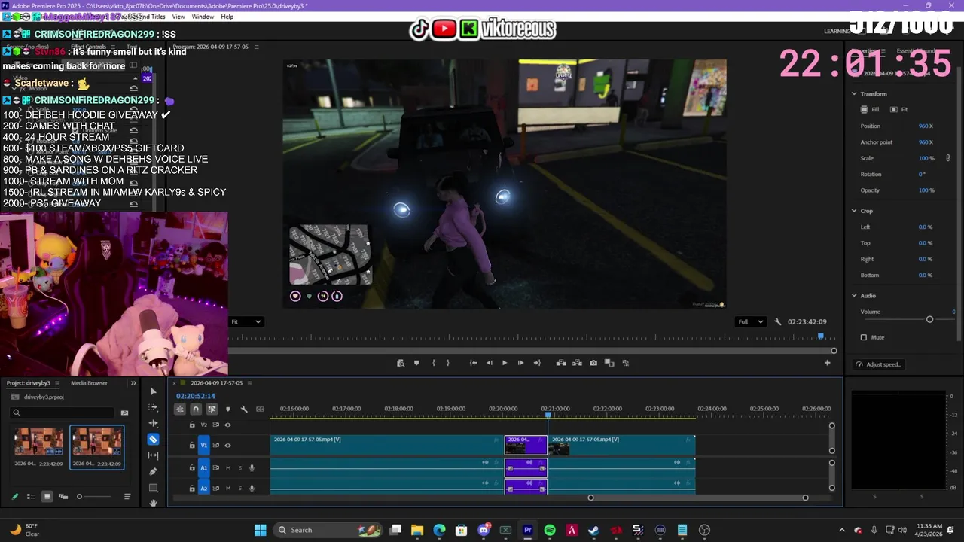Toggle timeline snap magnet
The image size is (964, 542).
(x=196, y=409)
